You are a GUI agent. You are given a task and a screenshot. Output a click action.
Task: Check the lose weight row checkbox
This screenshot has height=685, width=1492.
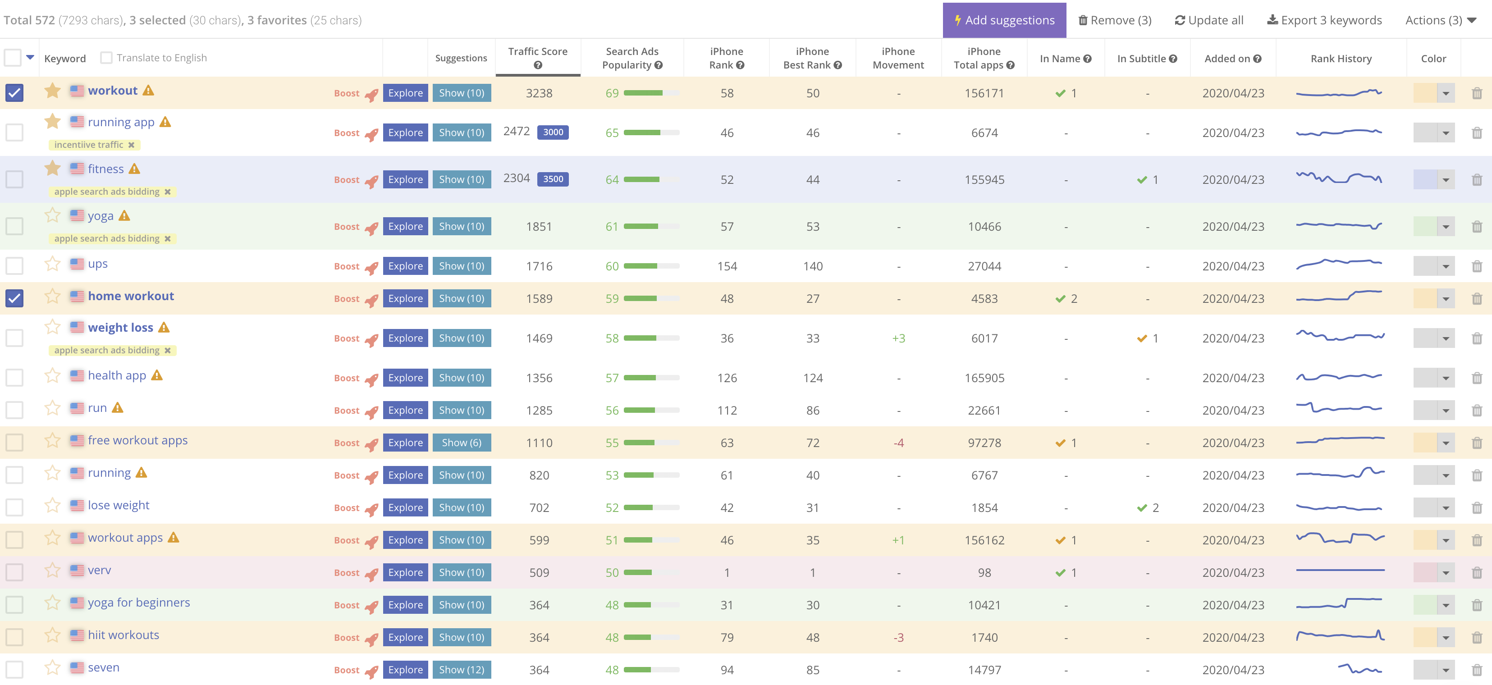point(14,508)
